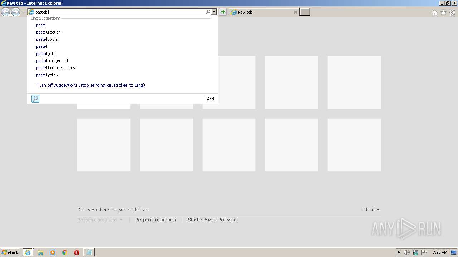This screenshot has width=458, height=257.
Task: Open a new blank tab button
Action: pyautogui.click(x=304, y=12)
